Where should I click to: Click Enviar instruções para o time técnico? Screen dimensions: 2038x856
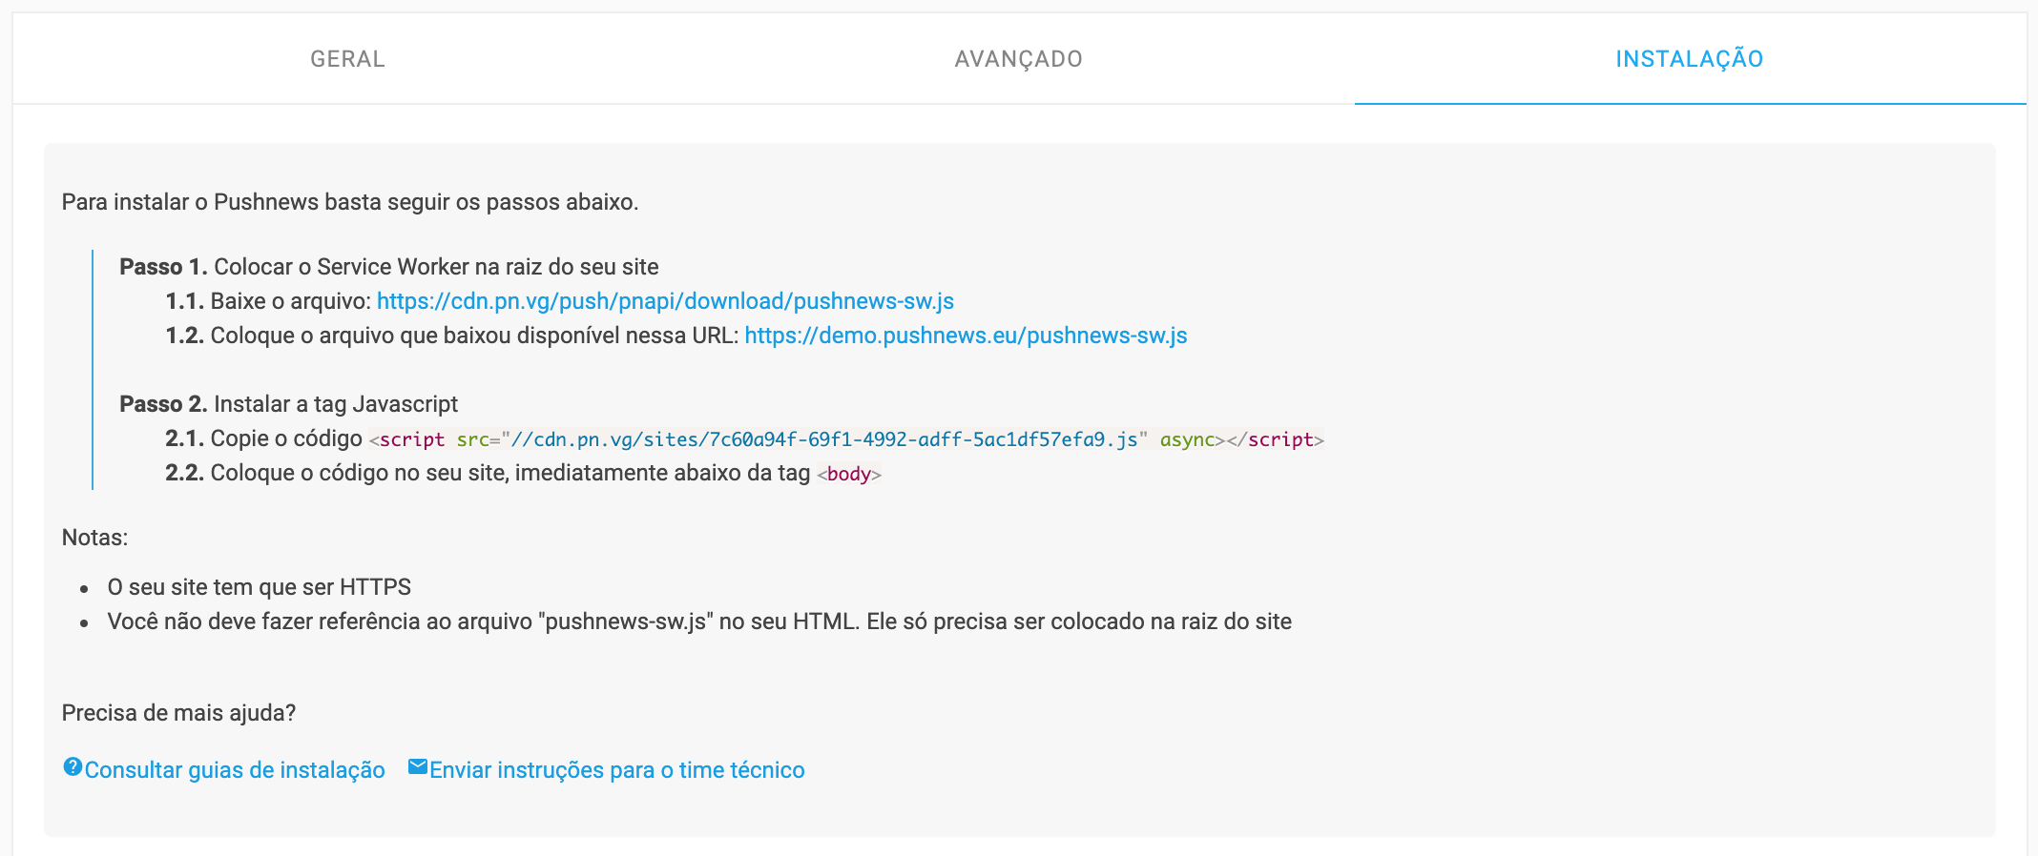[x=617, y=770]
